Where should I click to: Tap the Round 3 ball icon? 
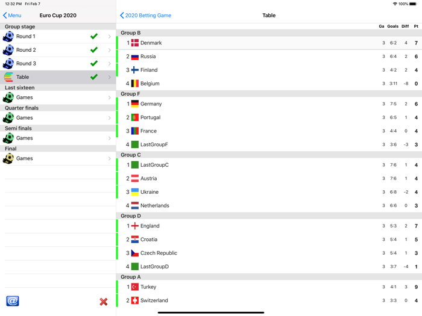pos(8,64)
